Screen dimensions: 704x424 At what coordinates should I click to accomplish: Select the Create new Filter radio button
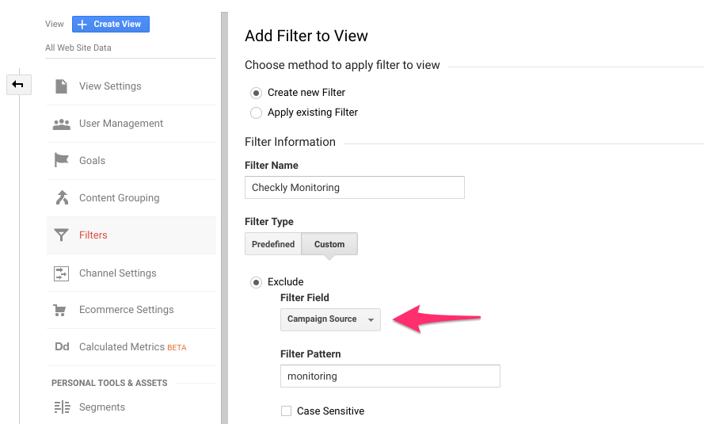pyautogui.click(x=256, y=93)
